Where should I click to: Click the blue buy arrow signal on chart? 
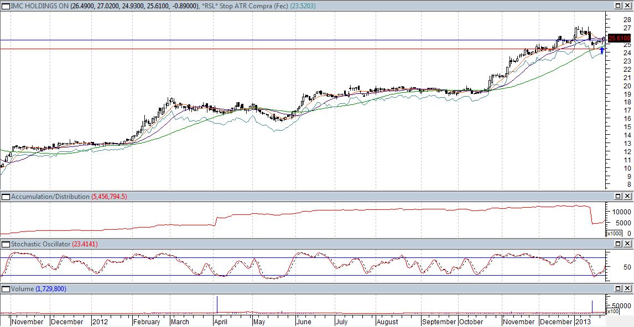pos(602,50)
